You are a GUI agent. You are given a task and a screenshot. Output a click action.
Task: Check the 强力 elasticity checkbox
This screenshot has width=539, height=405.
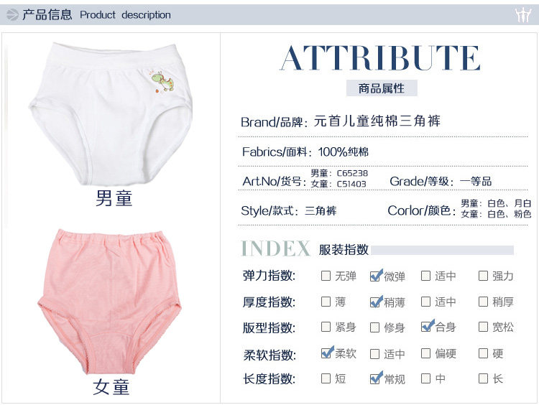[483, 276]
